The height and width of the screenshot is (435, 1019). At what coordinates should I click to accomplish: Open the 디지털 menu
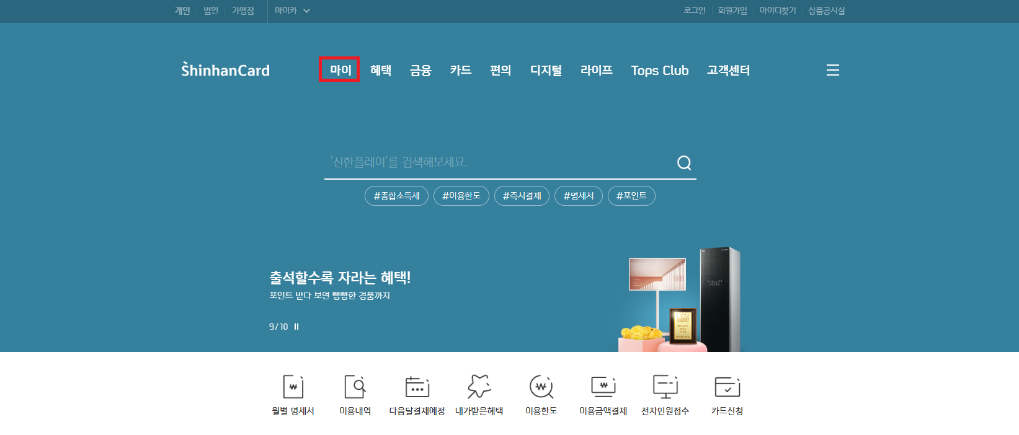[546, 70]
